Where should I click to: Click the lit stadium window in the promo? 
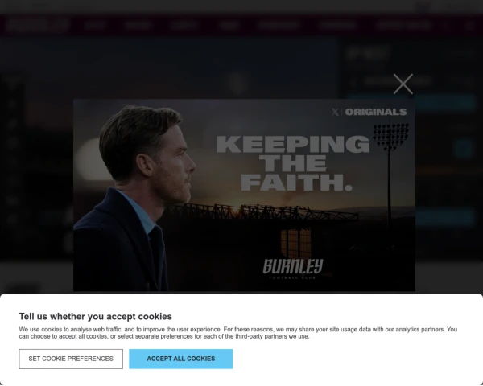pos(295,243)
